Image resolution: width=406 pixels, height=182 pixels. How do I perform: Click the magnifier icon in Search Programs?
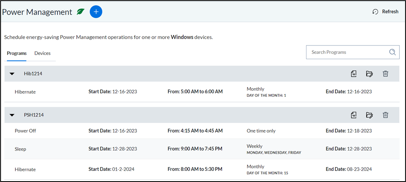(392, 52)
